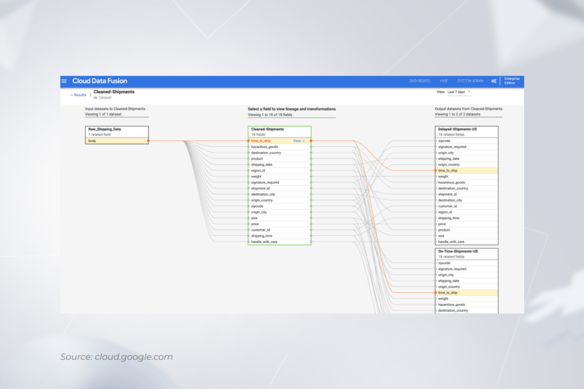
Task: Select the body field in Raw_Shipping_Data
Action: coord(103,141)
